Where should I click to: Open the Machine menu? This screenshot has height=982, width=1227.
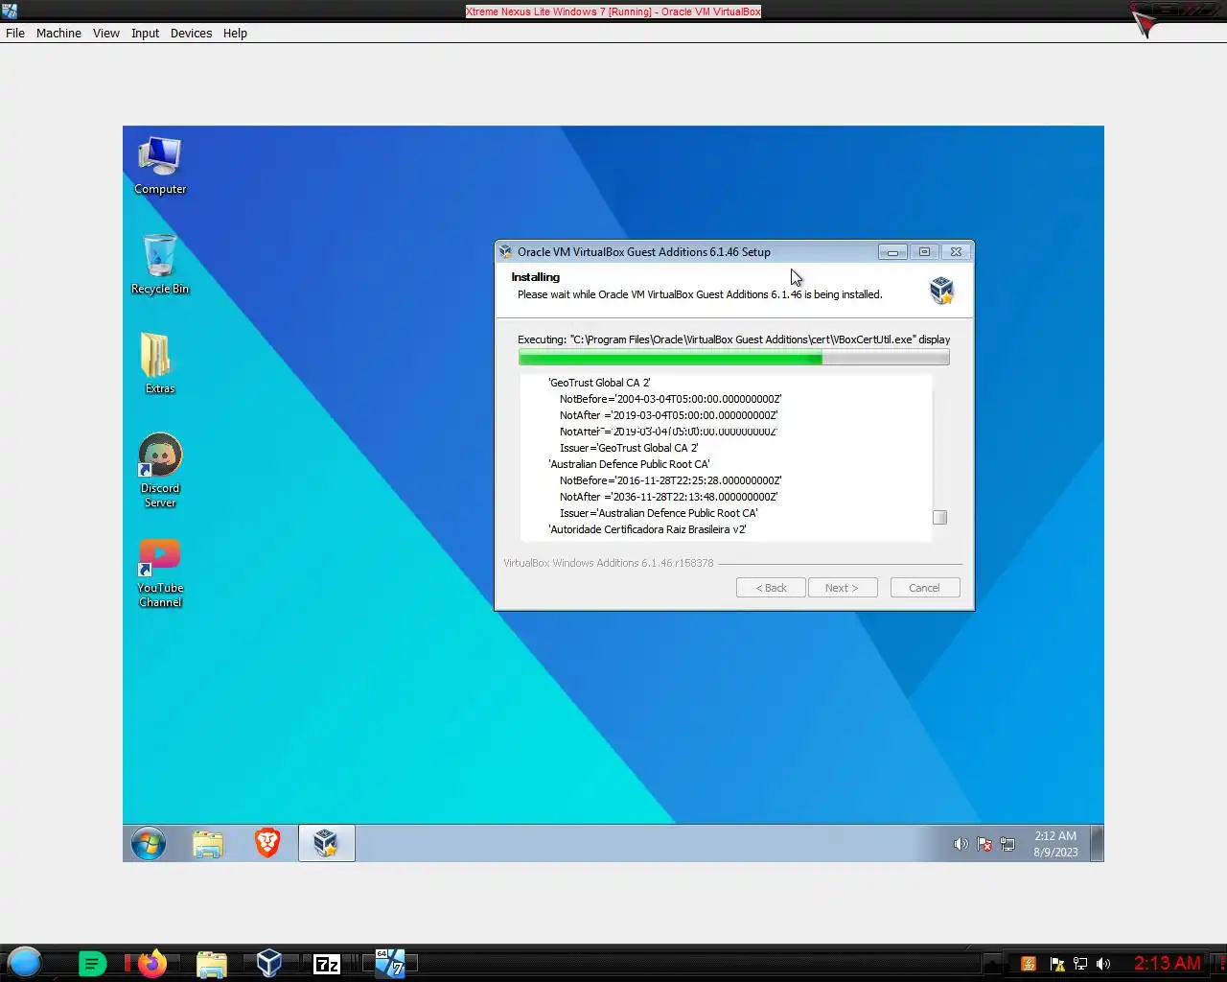pyautogui.click(x=58, y=33)
